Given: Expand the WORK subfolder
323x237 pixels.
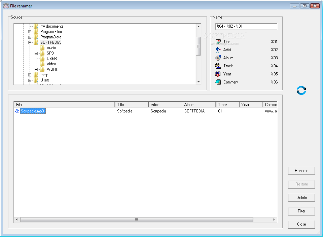Looking at the screenshot, I should (x=36, y=69).
